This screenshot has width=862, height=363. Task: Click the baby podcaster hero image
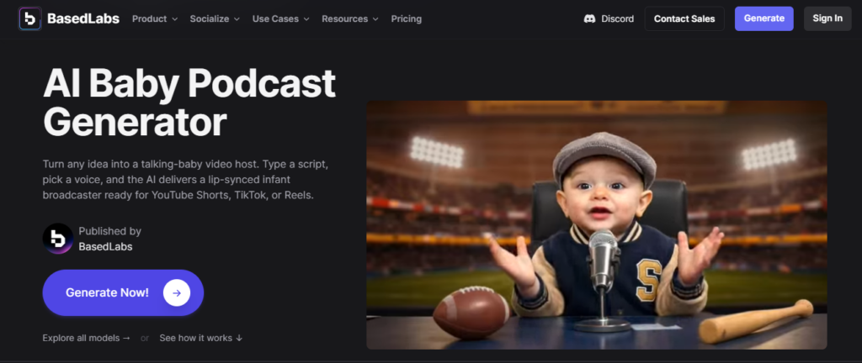pos(596,224)
